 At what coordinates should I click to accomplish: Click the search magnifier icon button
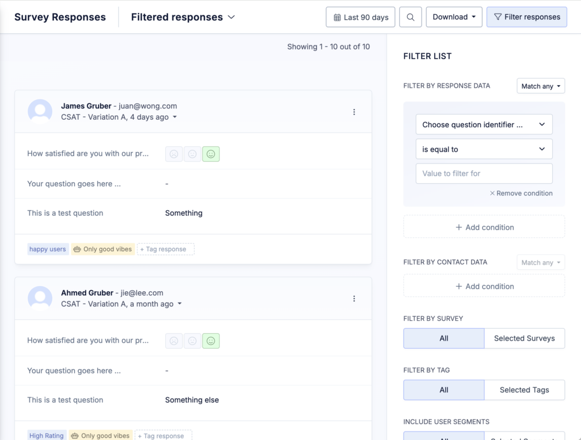tap(410, 17)
